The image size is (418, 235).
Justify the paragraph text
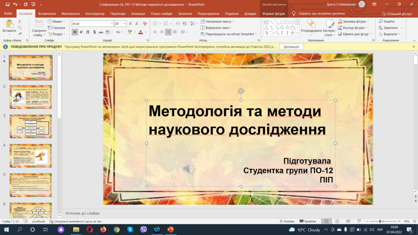(175, 32)
